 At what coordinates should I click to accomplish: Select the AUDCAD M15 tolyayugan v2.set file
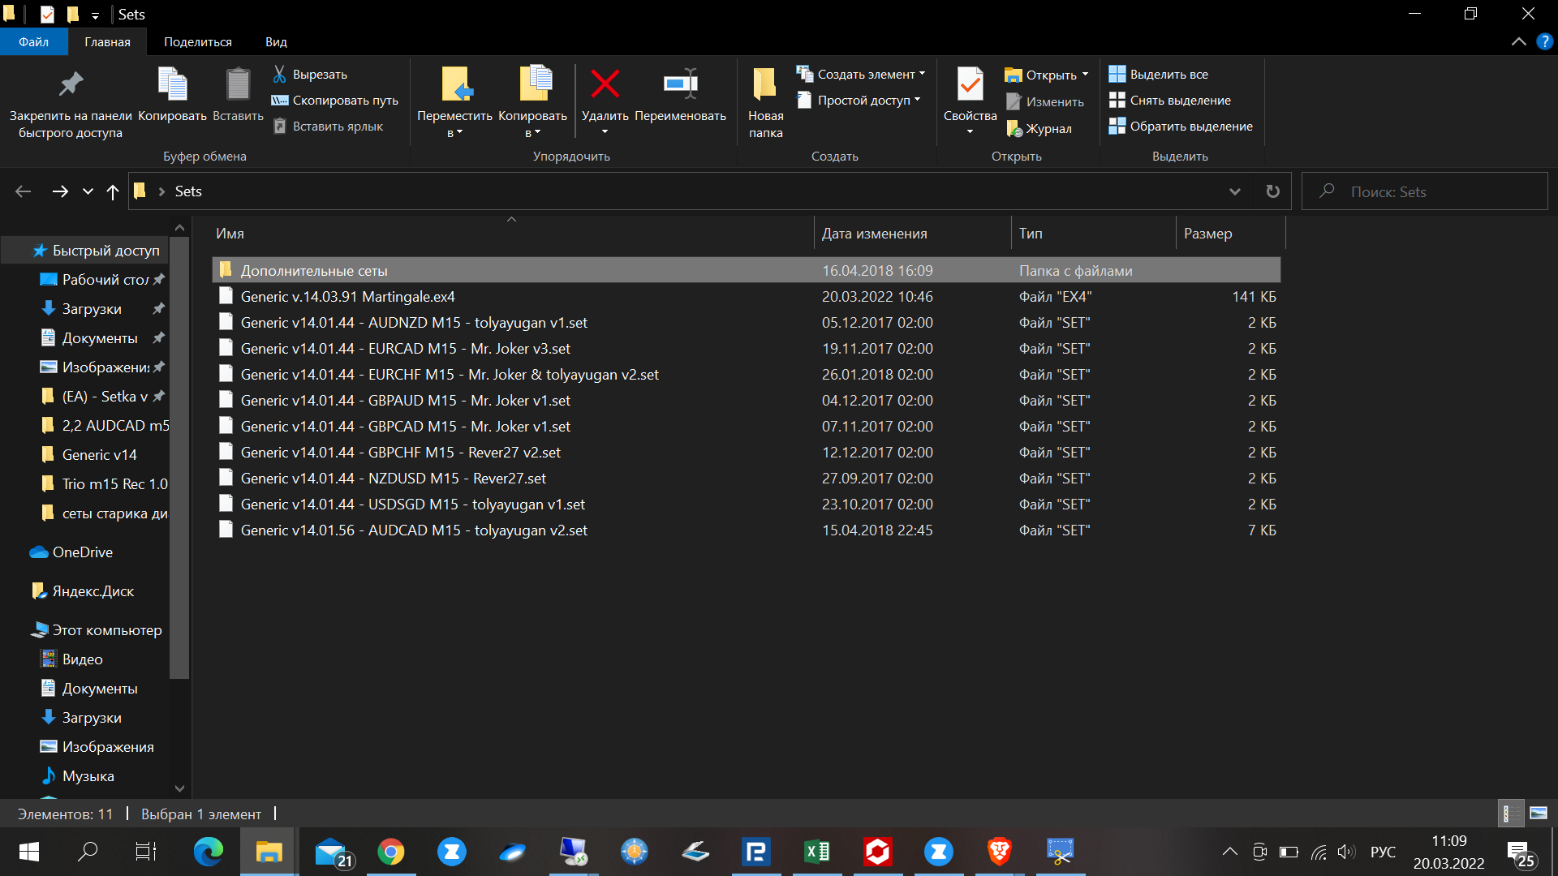(747, 530)
